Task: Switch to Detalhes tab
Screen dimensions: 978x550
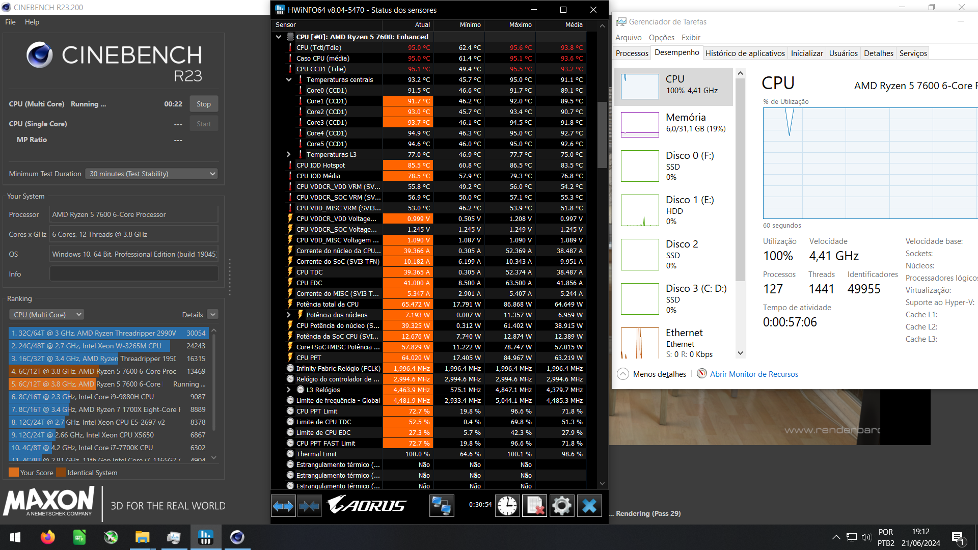Action: (878, 53)
